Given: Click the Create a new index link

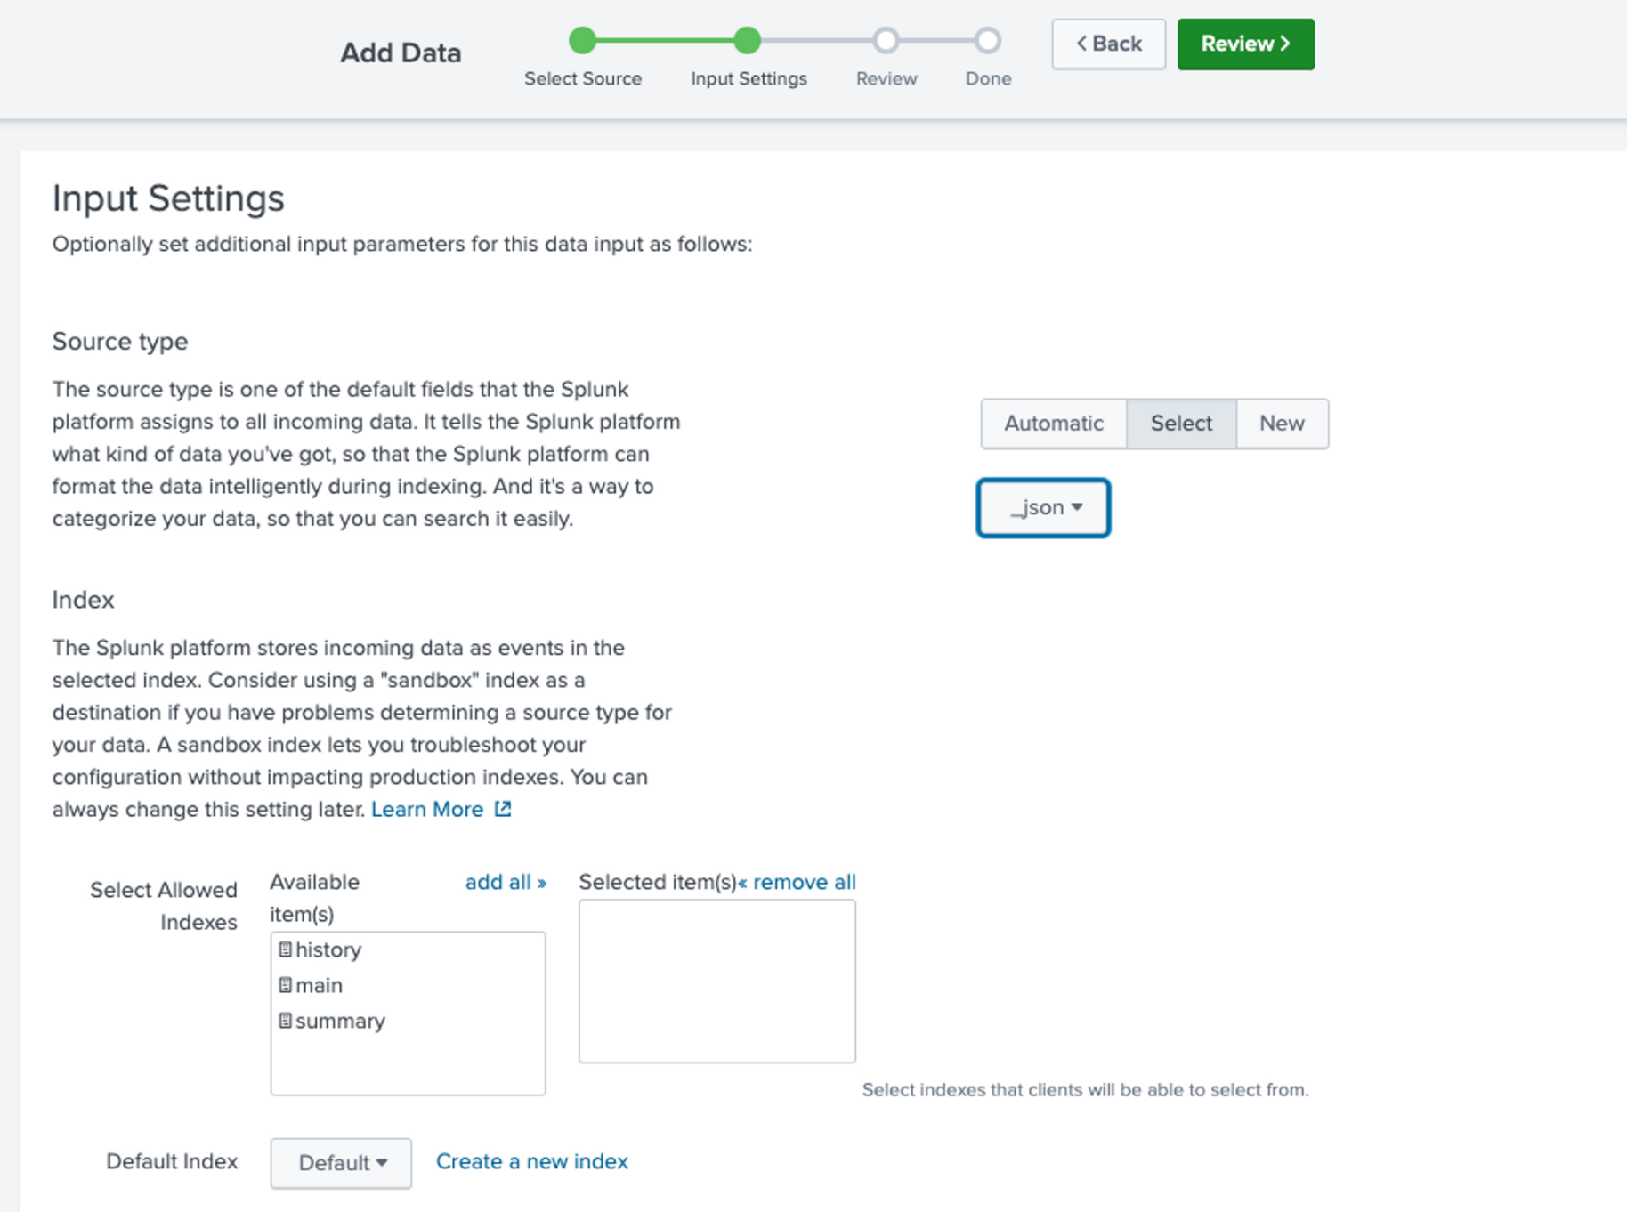Looking at the screenshot, I should pyautogui.click(x=531, y=1161).
